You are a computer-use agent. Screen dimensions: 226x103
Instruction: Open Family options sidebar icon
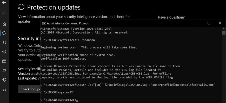[x=4, y=89]
